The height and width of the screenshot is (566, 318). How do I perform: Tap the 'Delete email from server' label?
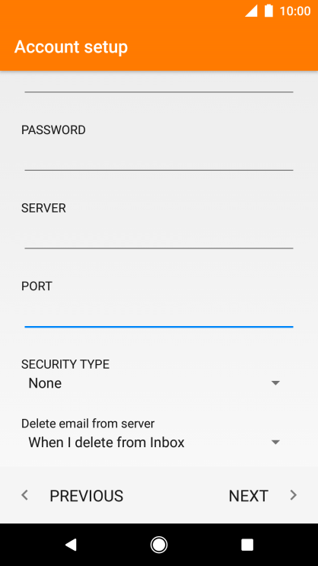point(87,423)
